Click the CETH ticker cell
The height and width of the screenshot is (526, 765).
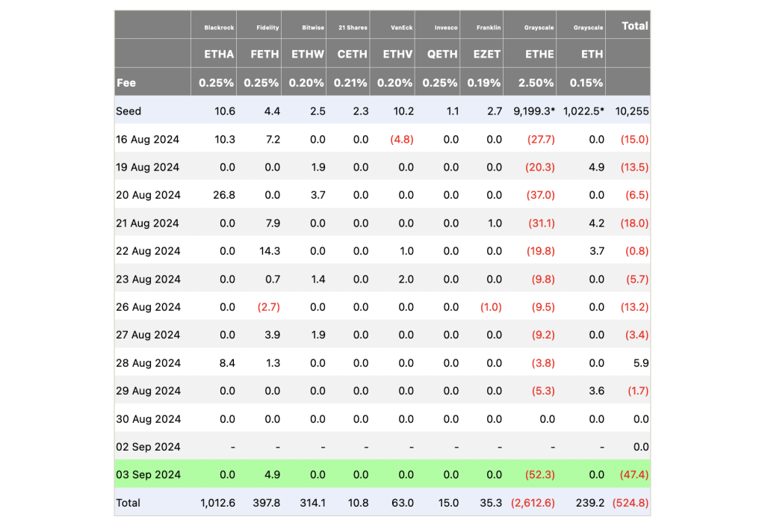click(x=353, y=54)
